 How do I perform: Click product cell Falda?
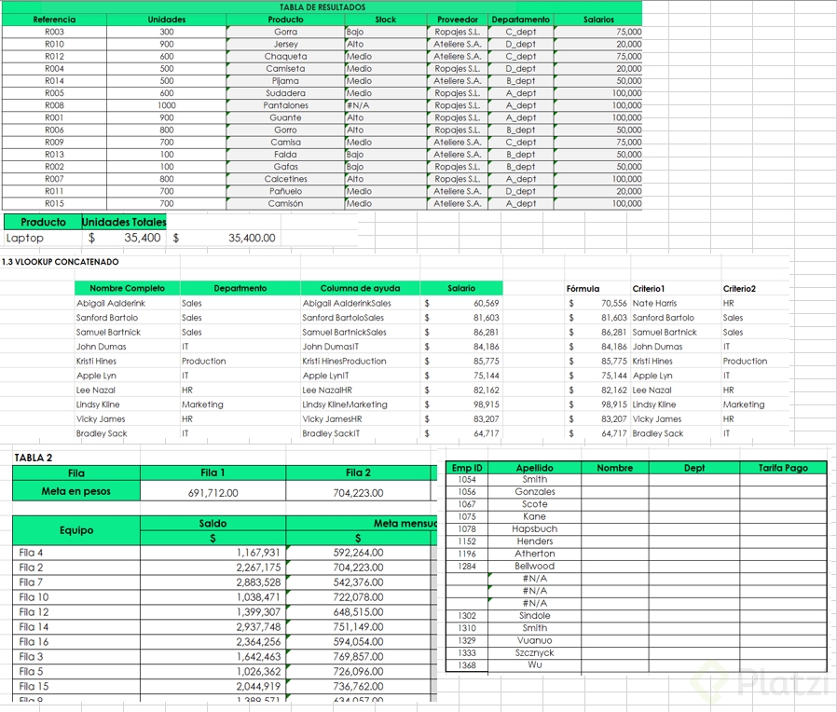tap(285, 155)
